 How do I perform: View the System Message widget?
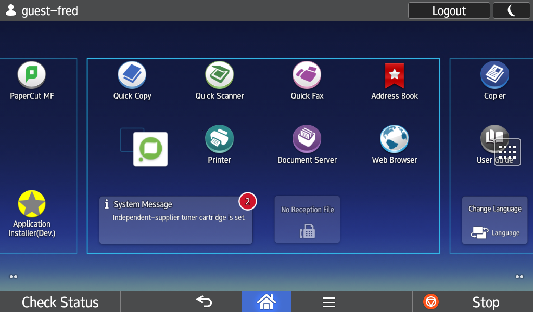176,220
